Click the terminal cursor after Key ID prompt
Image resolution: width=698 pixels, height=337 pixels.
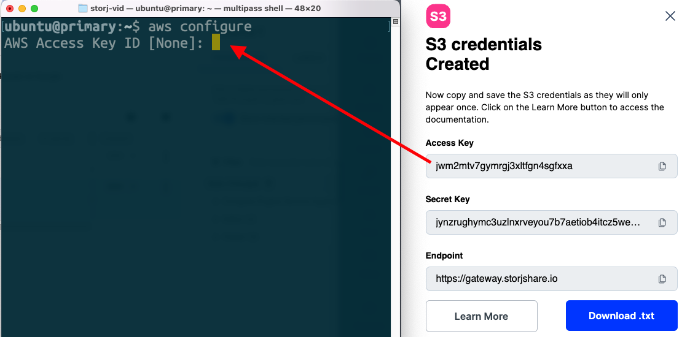(x=216, y=43)
